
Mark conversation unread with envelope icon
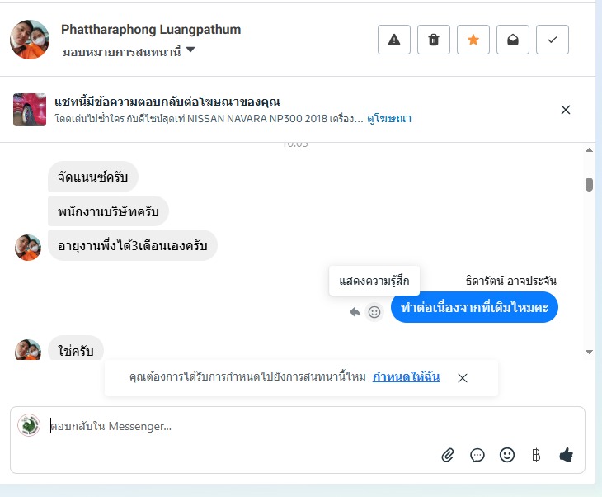pyautogui.click(x=512, y=40)
